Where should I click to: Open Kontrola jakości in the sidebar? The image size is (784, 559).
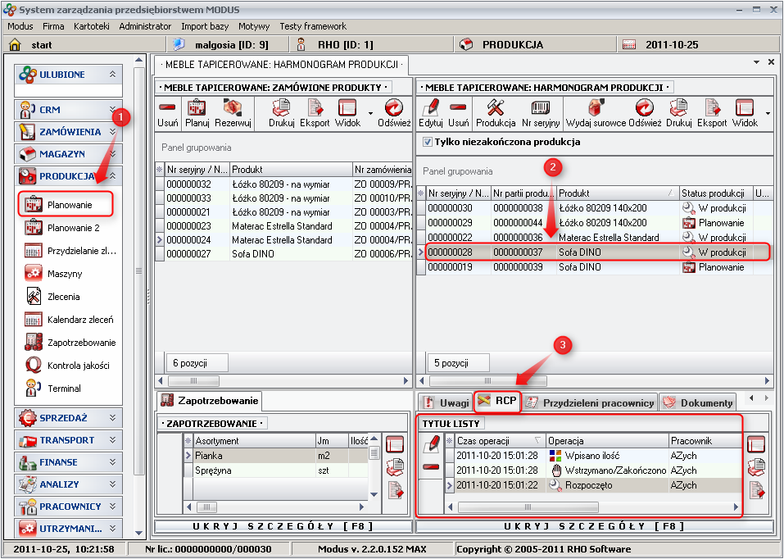[78, 366]
